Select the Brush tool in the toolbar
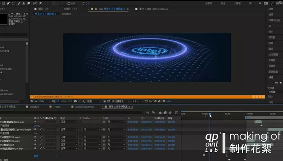Screen dimensions: 283x161 pyautogui.click(x=19, y=3)
